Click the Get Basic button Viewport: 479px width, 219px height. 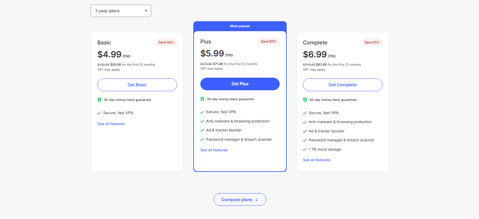[x=137, y=85]
